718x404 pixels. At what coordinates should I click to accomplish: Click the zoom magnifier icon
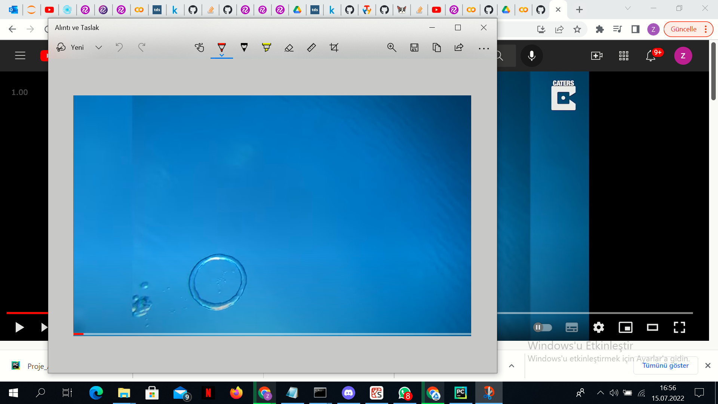[392, 48]
